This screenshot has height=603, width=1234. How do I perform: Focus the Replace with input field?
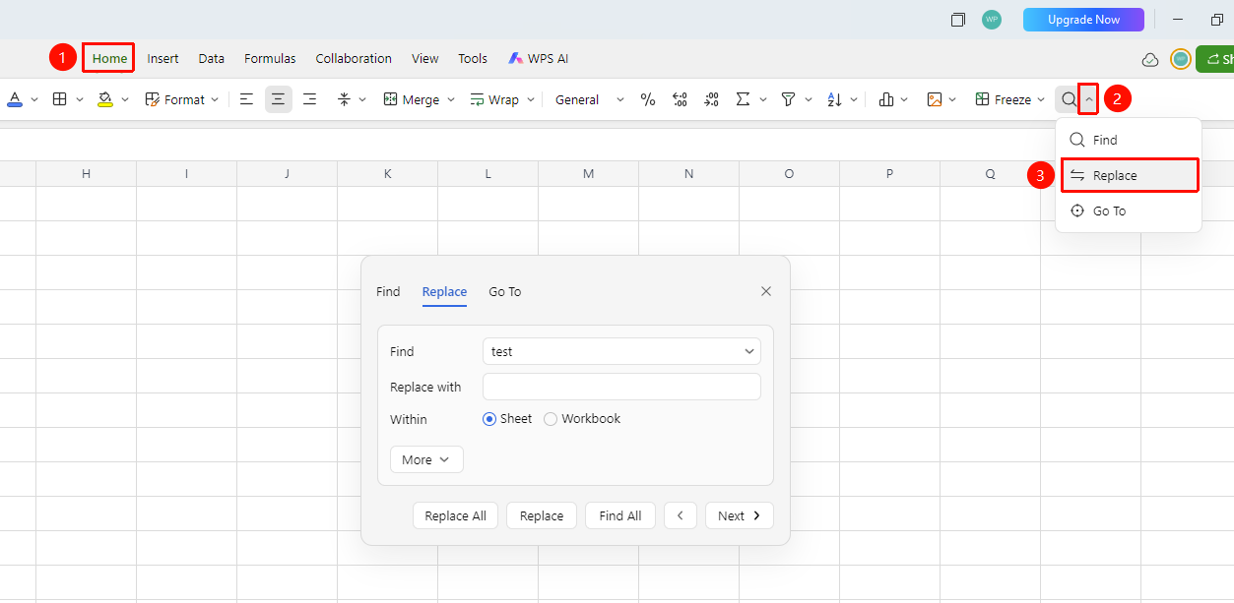[621, 387]
